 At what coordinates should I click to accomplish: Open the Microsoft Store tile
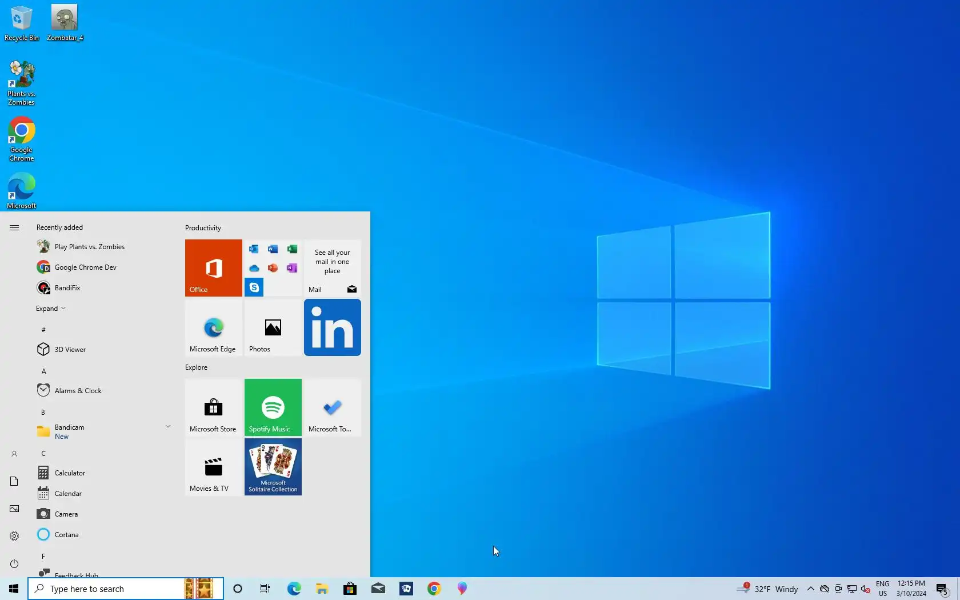(214, 407)
